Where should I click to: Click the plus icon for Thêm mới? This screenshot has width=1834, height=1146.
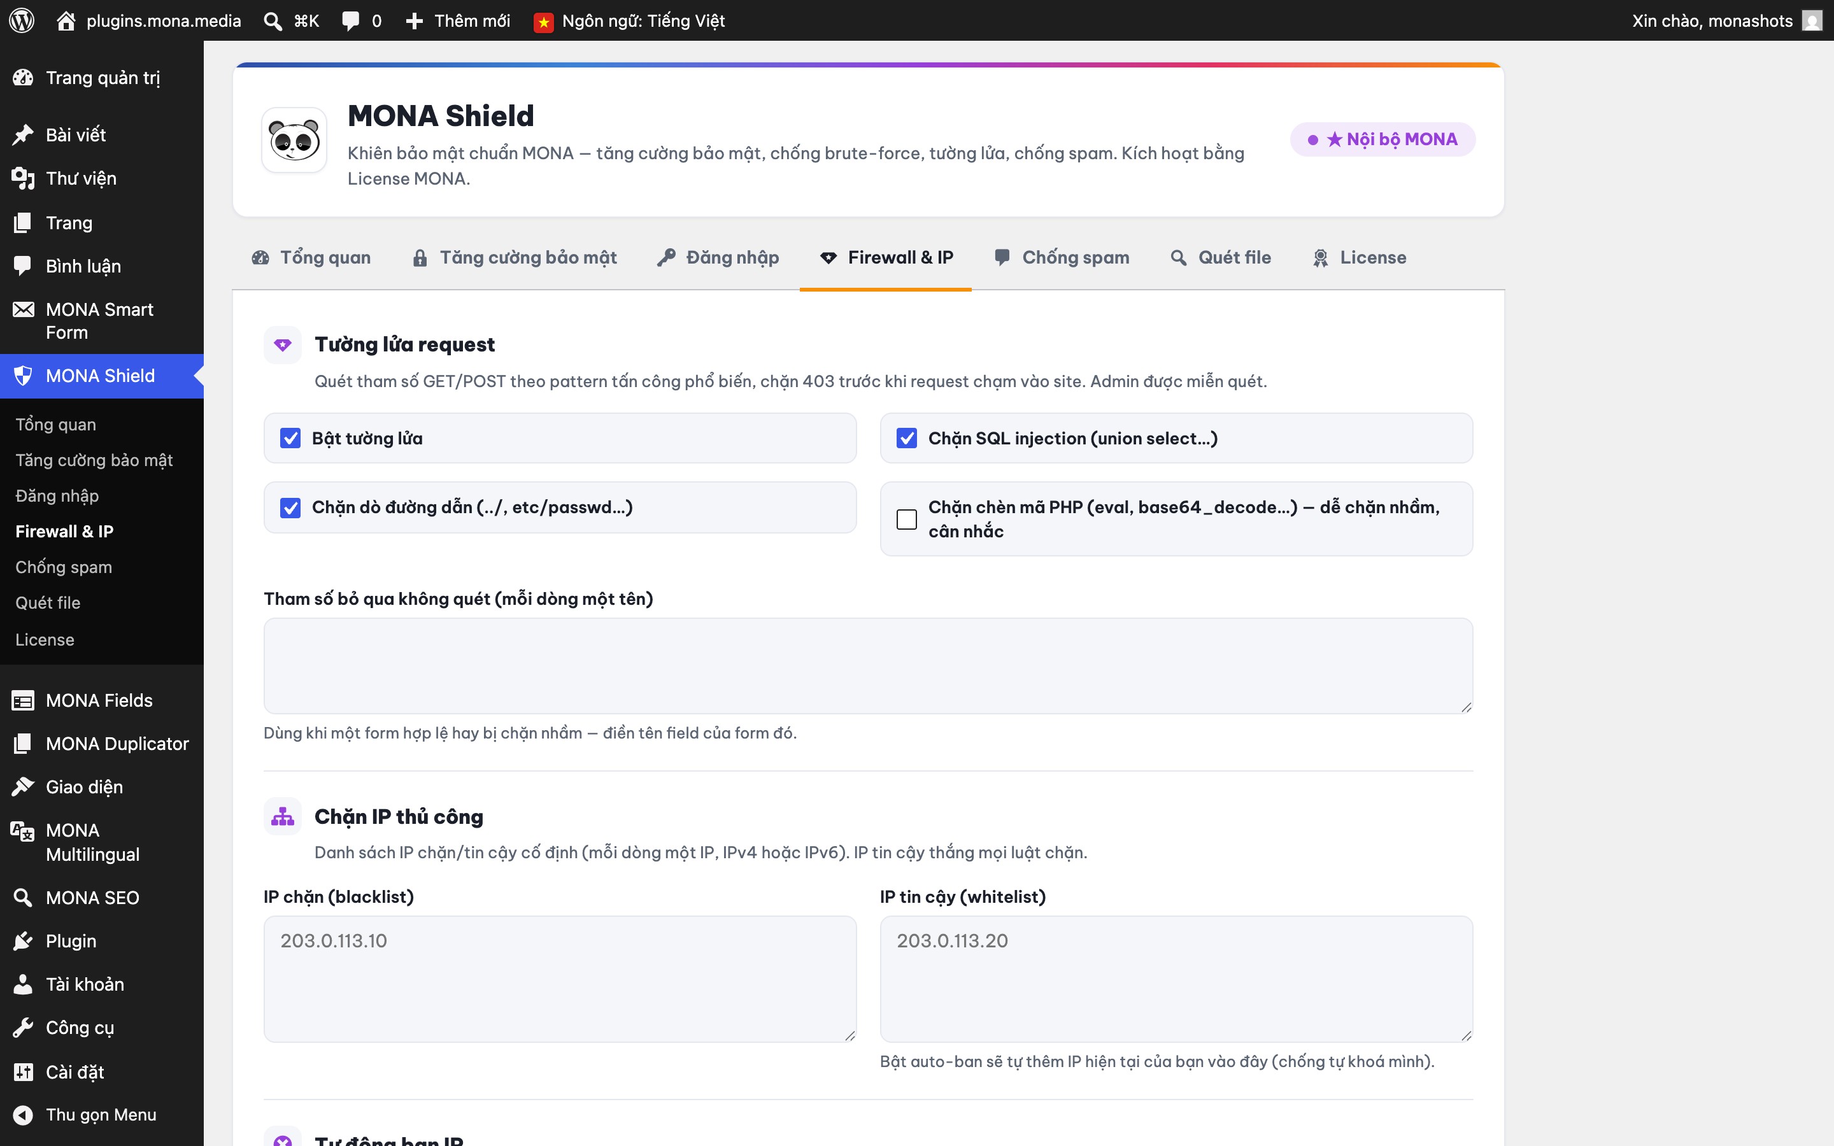[x=414, y=20]
